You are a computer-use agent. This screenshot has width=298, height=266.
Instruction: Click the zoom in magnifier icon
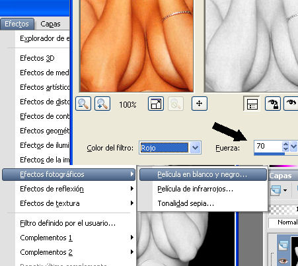click(x=102, y=104)
